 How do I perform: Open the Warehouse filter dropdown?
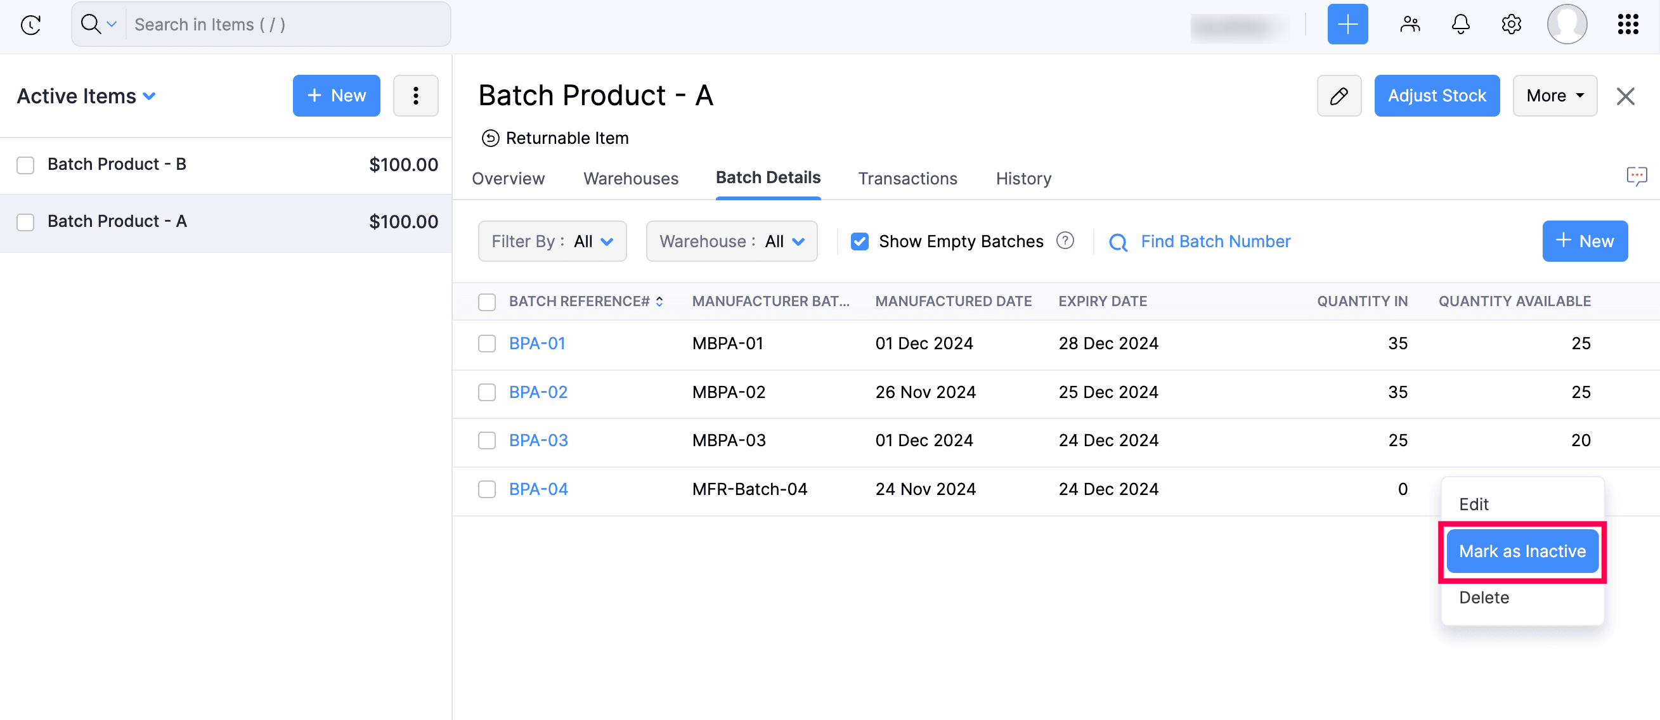732,241
